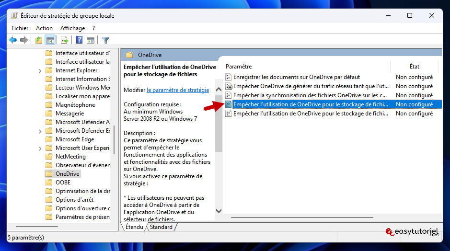This screenshot has height=251, width=450.
Task: Click the Forward arrow toolbar icon
Action: 24,40
